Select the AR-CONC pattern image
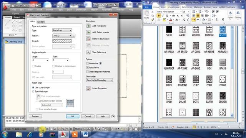Viewport: 246px width, 138px height. [x=196, y=46]
